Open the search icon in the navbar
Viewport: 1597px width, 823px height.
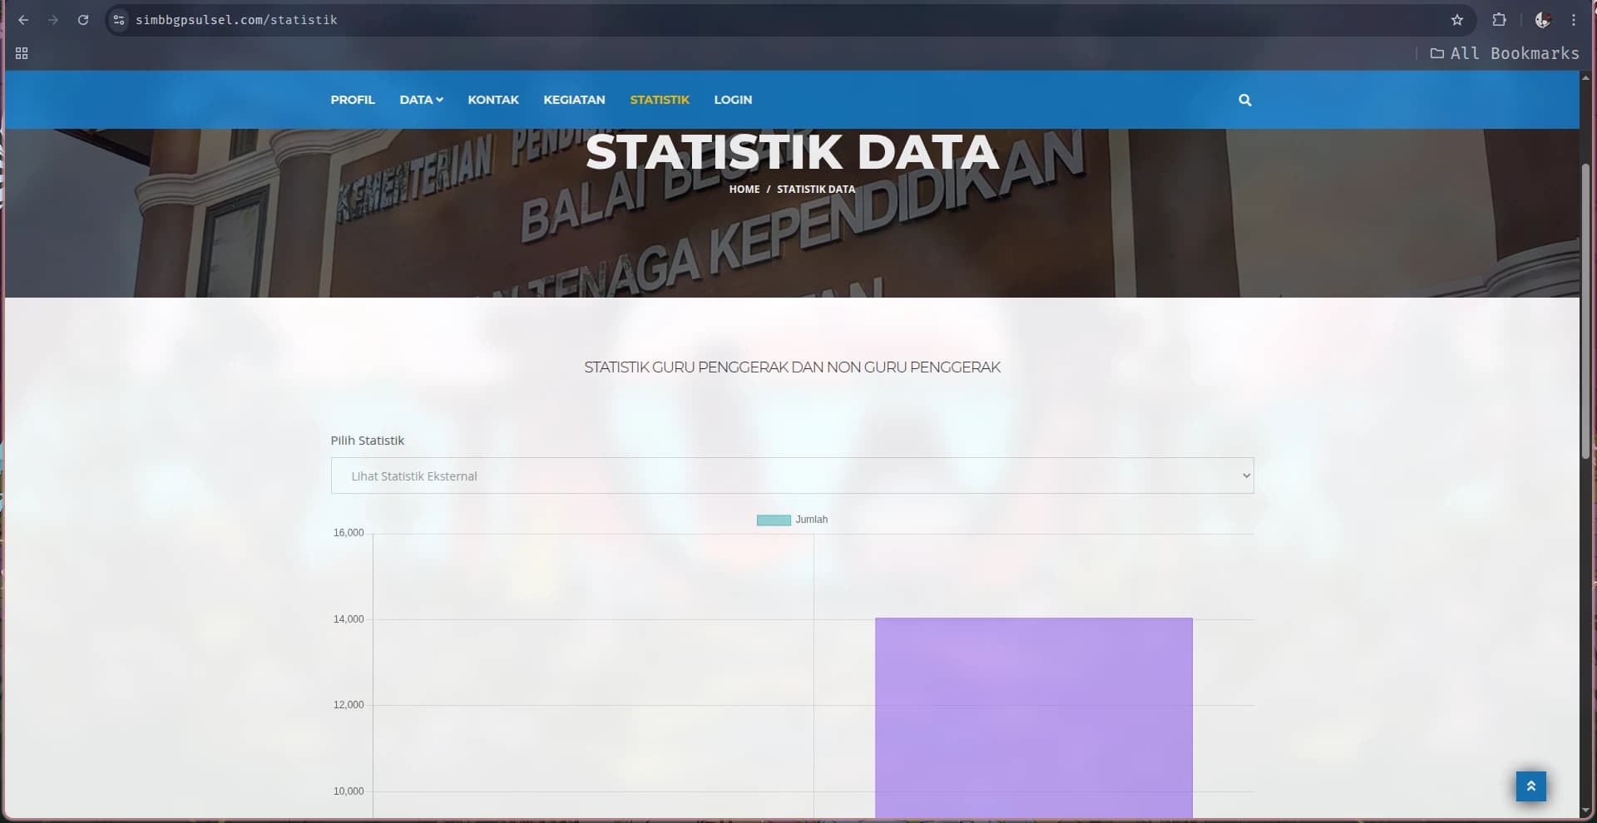click(1244, 100)
